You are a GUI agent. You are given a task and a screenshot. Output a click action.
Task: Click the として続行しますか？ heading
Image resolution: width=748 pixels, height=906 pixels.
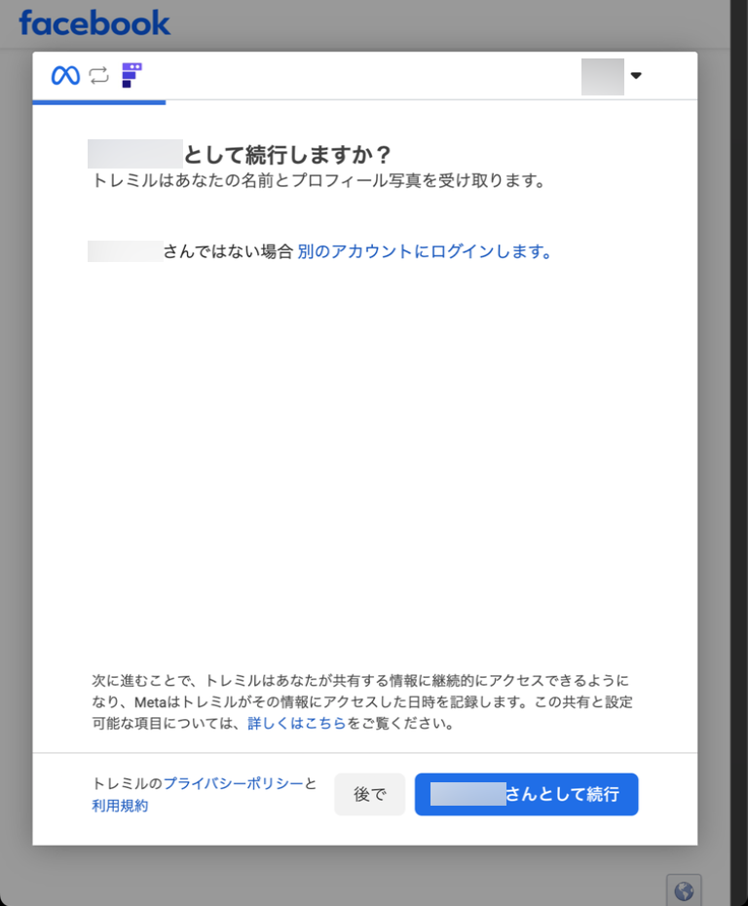tap(287, 155)
